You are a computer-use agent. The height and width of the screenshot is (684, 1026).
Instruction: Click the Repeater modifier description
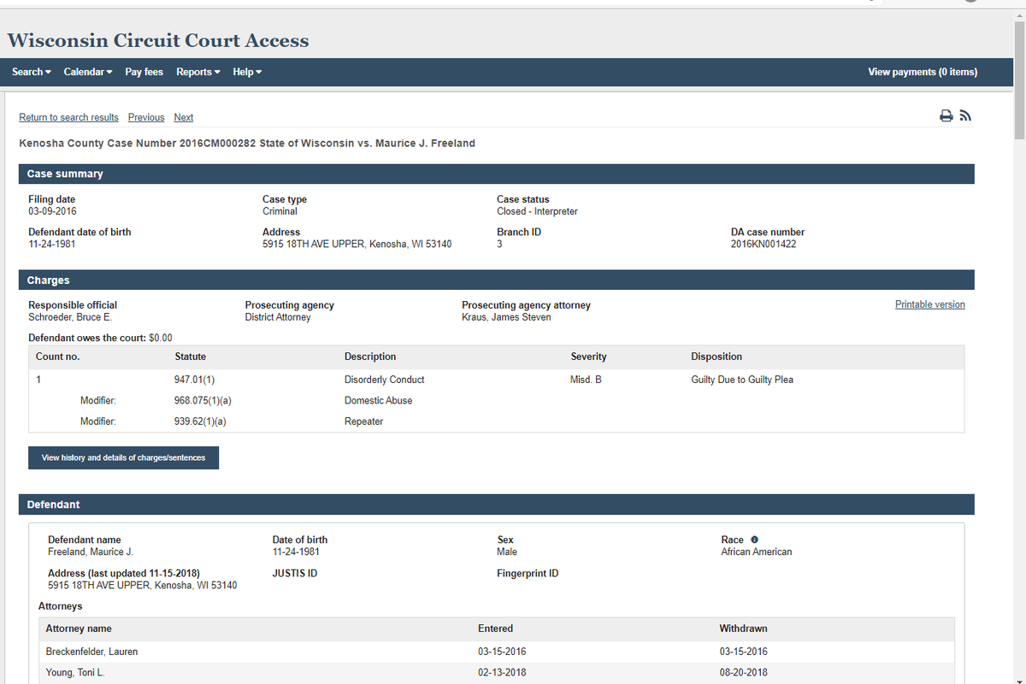(363, 422)
